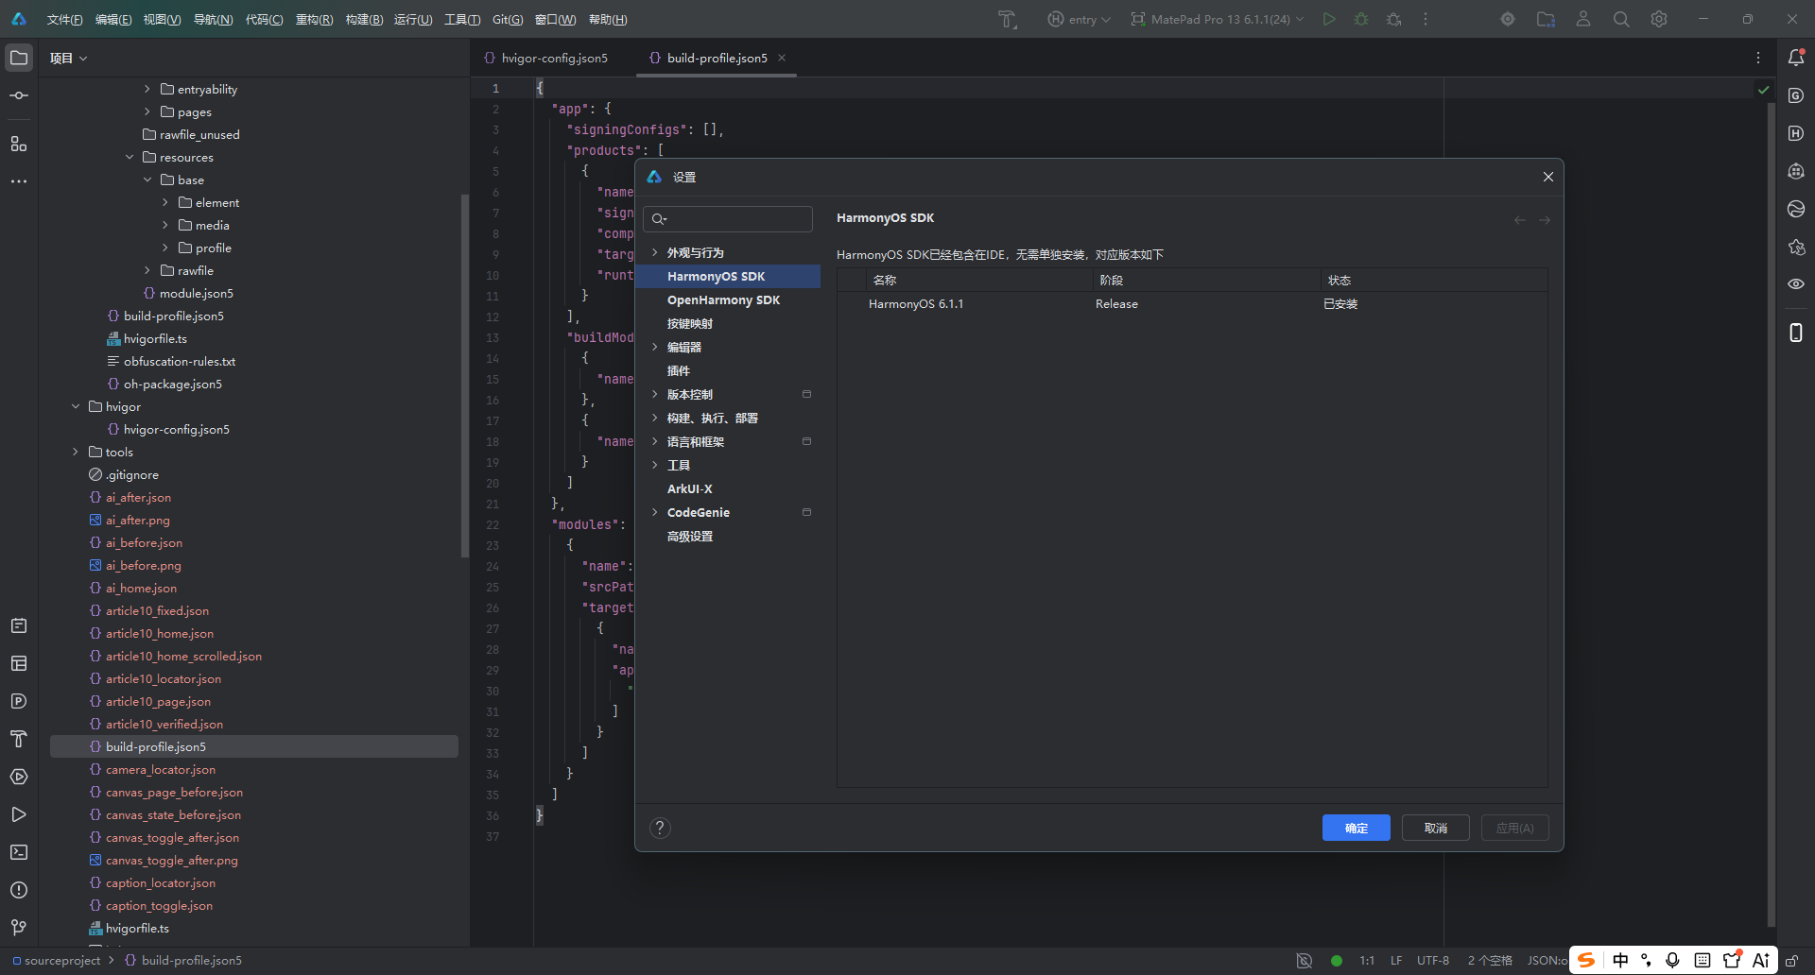The width and height of the screenshot is (1815, 975).
Task: Click the project tree vertical scrollbar
Action: point(464,376)
